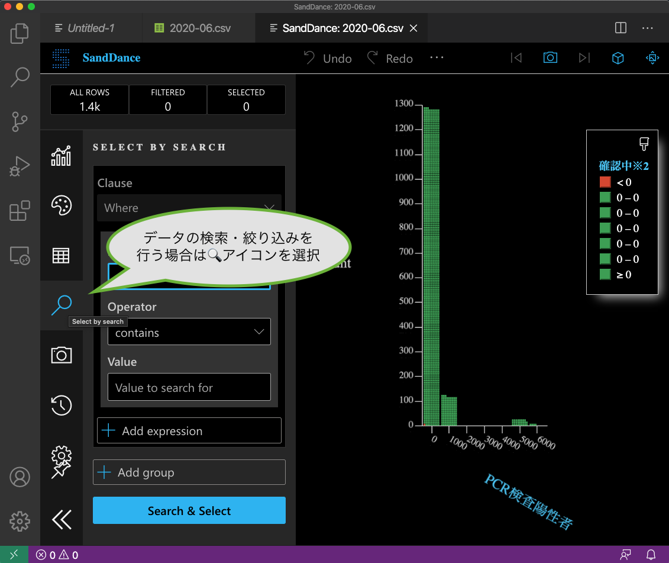Open the data table view

[61, 255]
